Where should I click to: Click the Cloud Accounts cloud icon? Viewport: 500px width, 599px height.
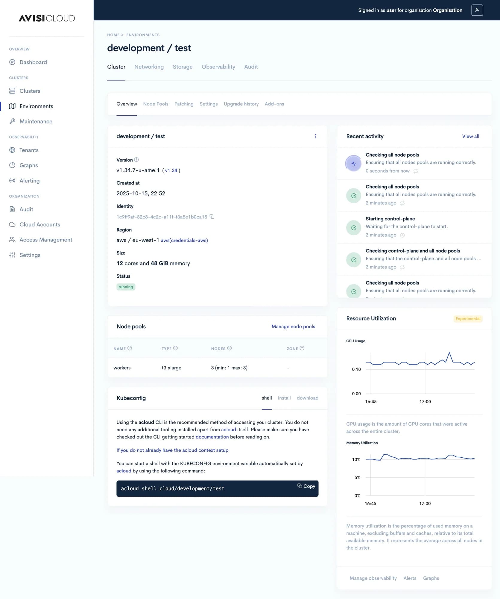[12, 225]
